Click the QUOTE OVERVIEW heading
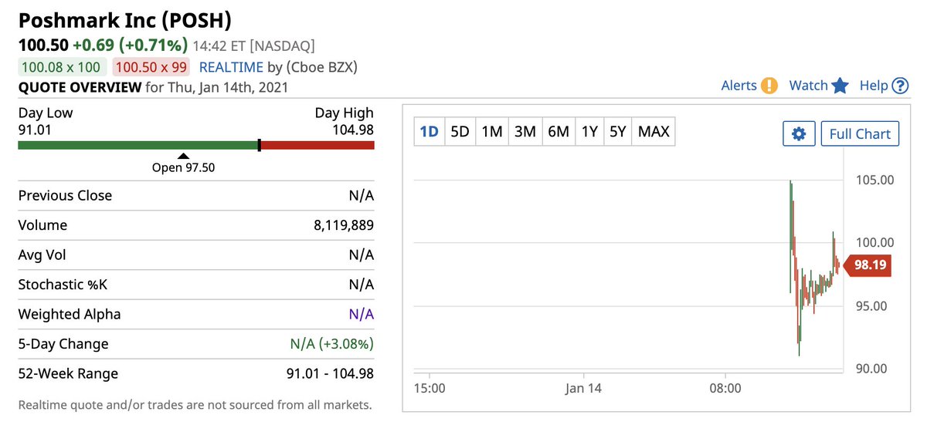 pyautogui.click(x=80, y=87)
